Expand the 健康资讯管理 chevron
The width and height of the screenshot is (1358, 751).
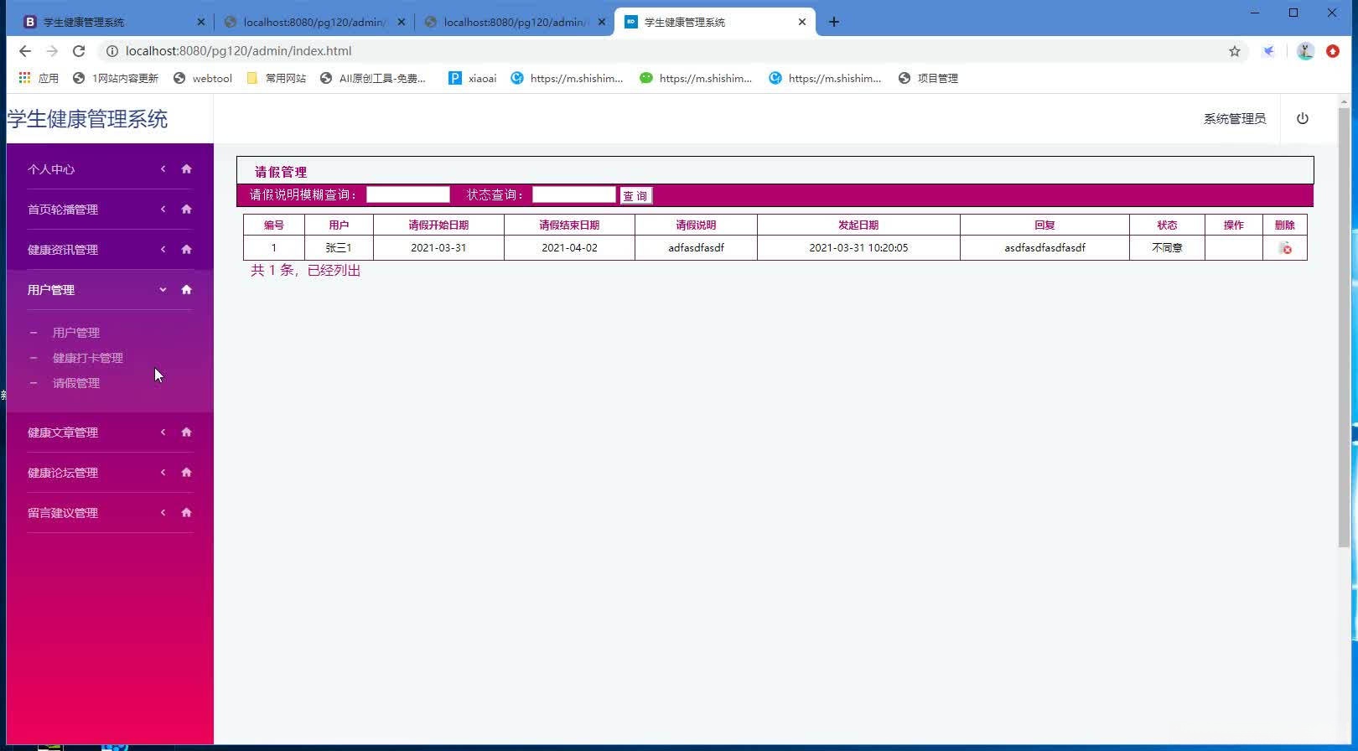coord(163,249)
